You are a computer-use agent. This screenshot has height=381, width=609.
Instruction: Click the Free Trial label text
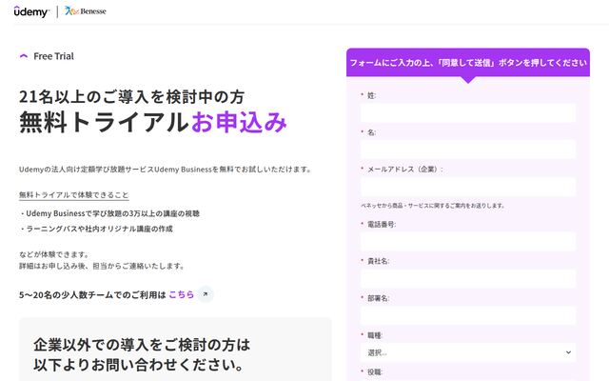click(53, 56)
